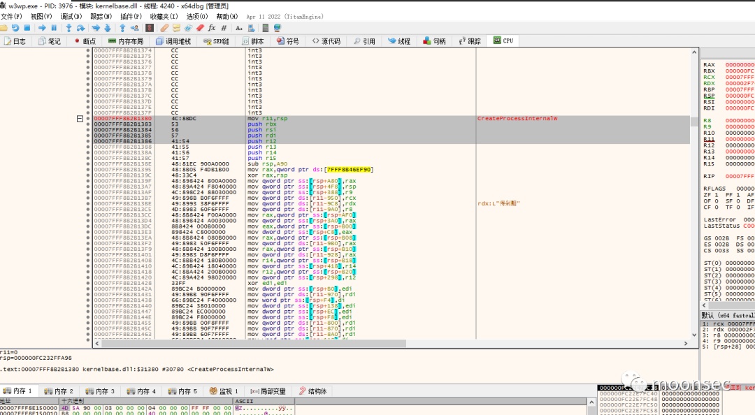Switch to the 内存布局 memory map tab

tap(126, 41)
